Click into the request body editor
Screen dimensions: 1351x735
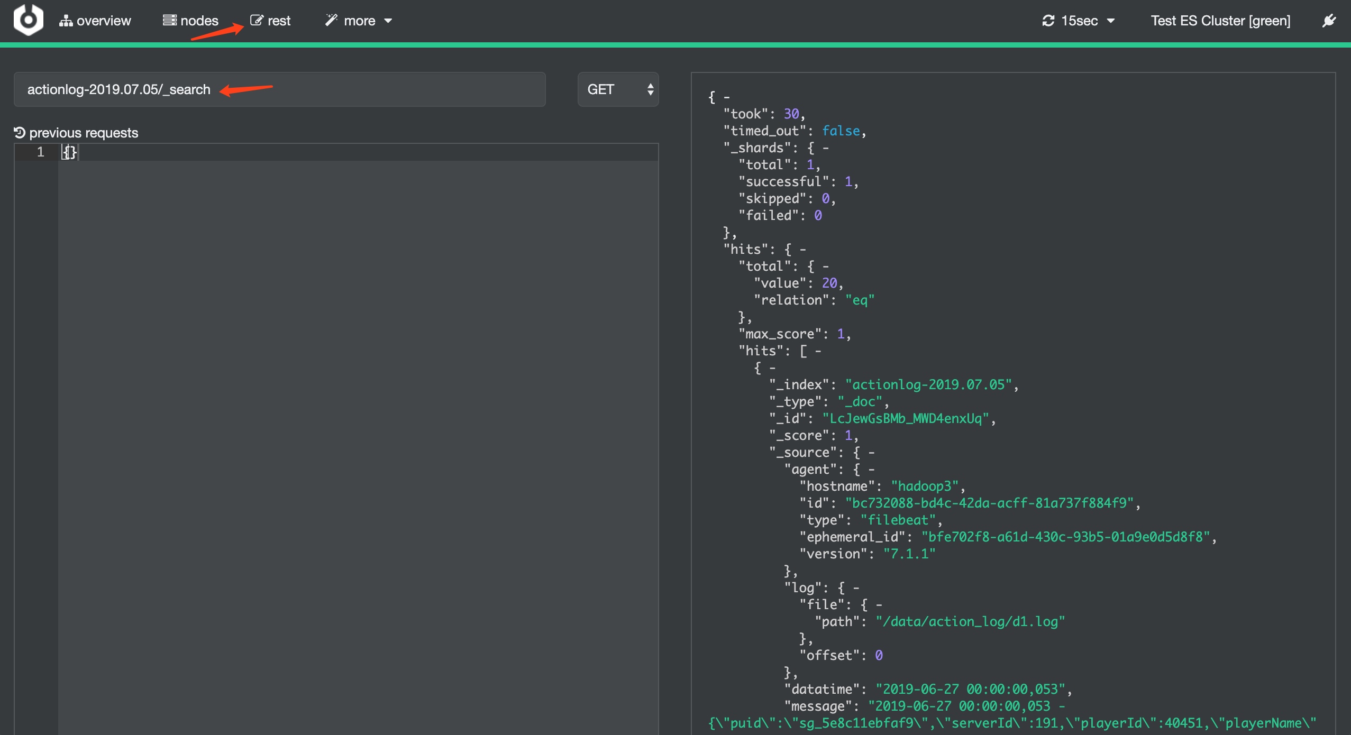pos(358,439)
